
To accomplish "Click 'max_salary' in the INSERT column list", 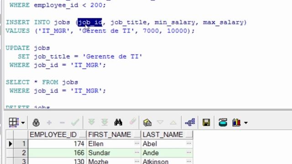I will [223, 22].
